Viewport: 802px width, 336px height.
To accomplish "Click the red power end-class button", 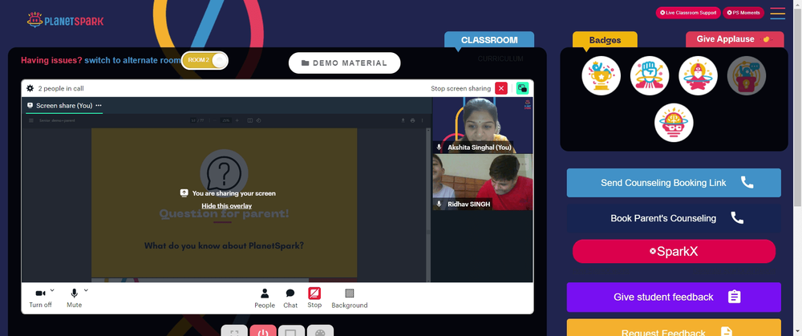I will pos(263,331).
